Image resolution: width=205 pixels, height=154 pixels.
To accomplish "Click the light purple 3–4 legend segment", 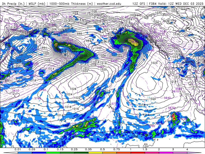I will click(180, 153).
